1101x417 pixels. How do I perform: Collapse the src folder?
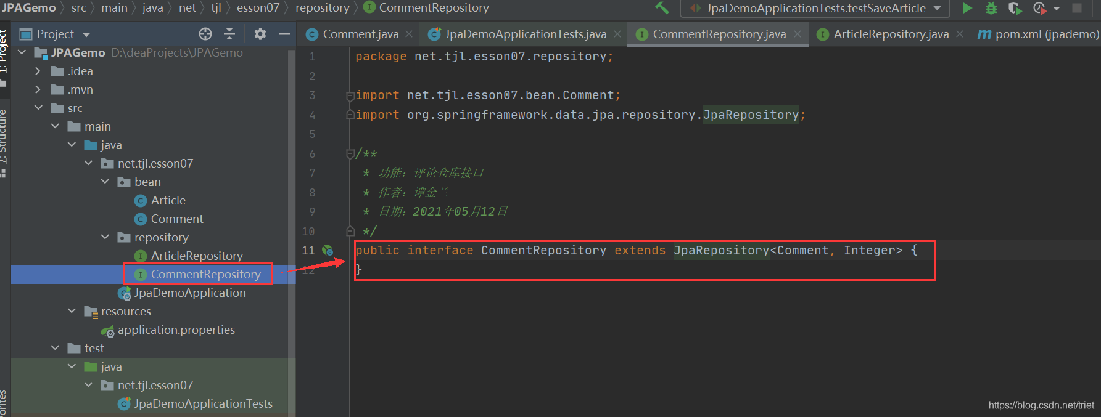coord(38,108)
